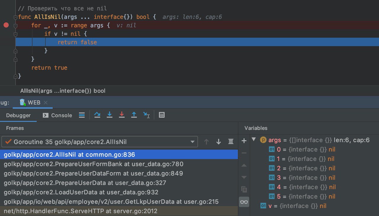Select frame PrepareUserData at user_data.go:327

(119, 183)
